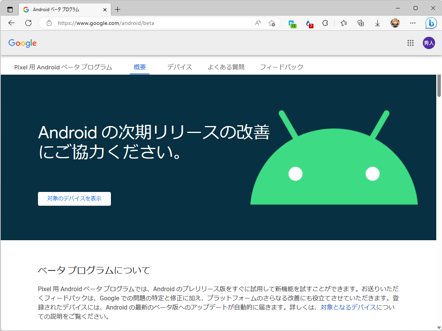Open the Bing Chat sidebar icon
This screenshot has height=331, width=442.
coord(431,23)
